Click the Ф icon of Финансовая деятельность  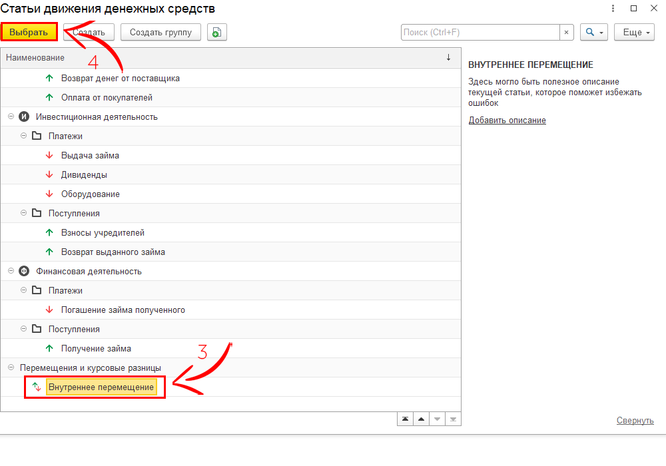click(25, 272)
